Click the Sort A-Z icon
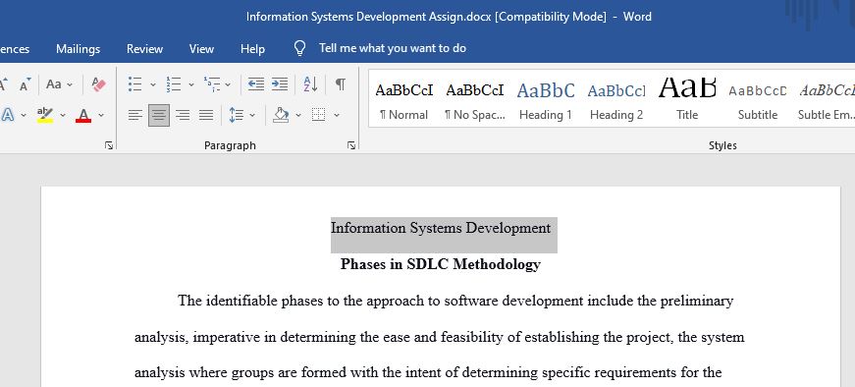The width and height of the screenshot is (855, 387). click(310, 84)
